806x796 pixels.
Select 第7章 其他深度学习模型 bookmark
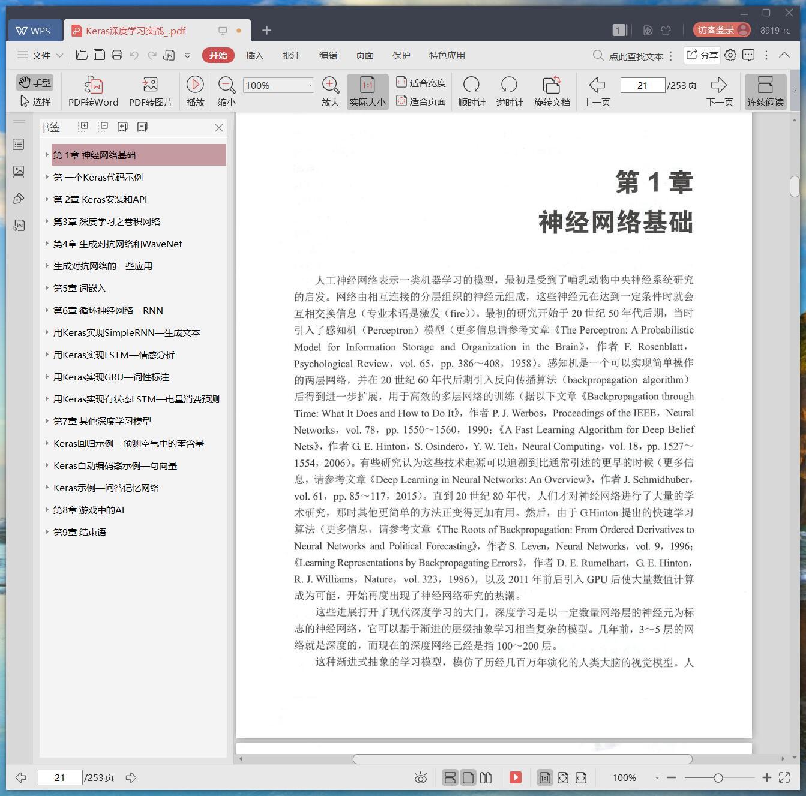pyautogui.click(x=102, y=422)
